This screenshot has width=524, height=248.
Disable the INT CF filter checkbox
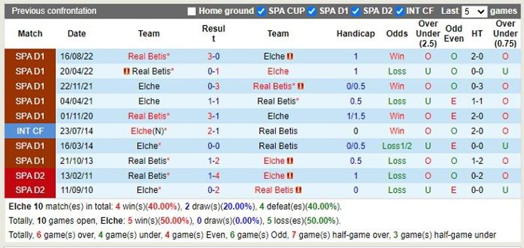tap(399, 11)
